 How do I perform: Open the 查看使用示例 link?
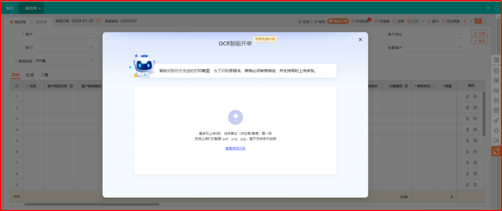coord(235,149)
